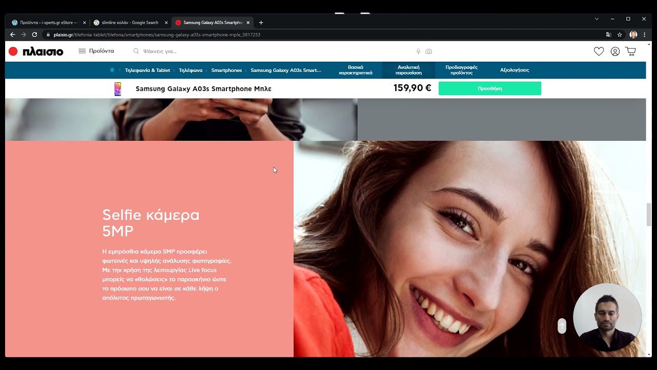This screenshot has height=370, width=657.
Task: Click Samsung Galaxy A03s Smartphone Μπλε title
Action: click(x=203, y=89)
